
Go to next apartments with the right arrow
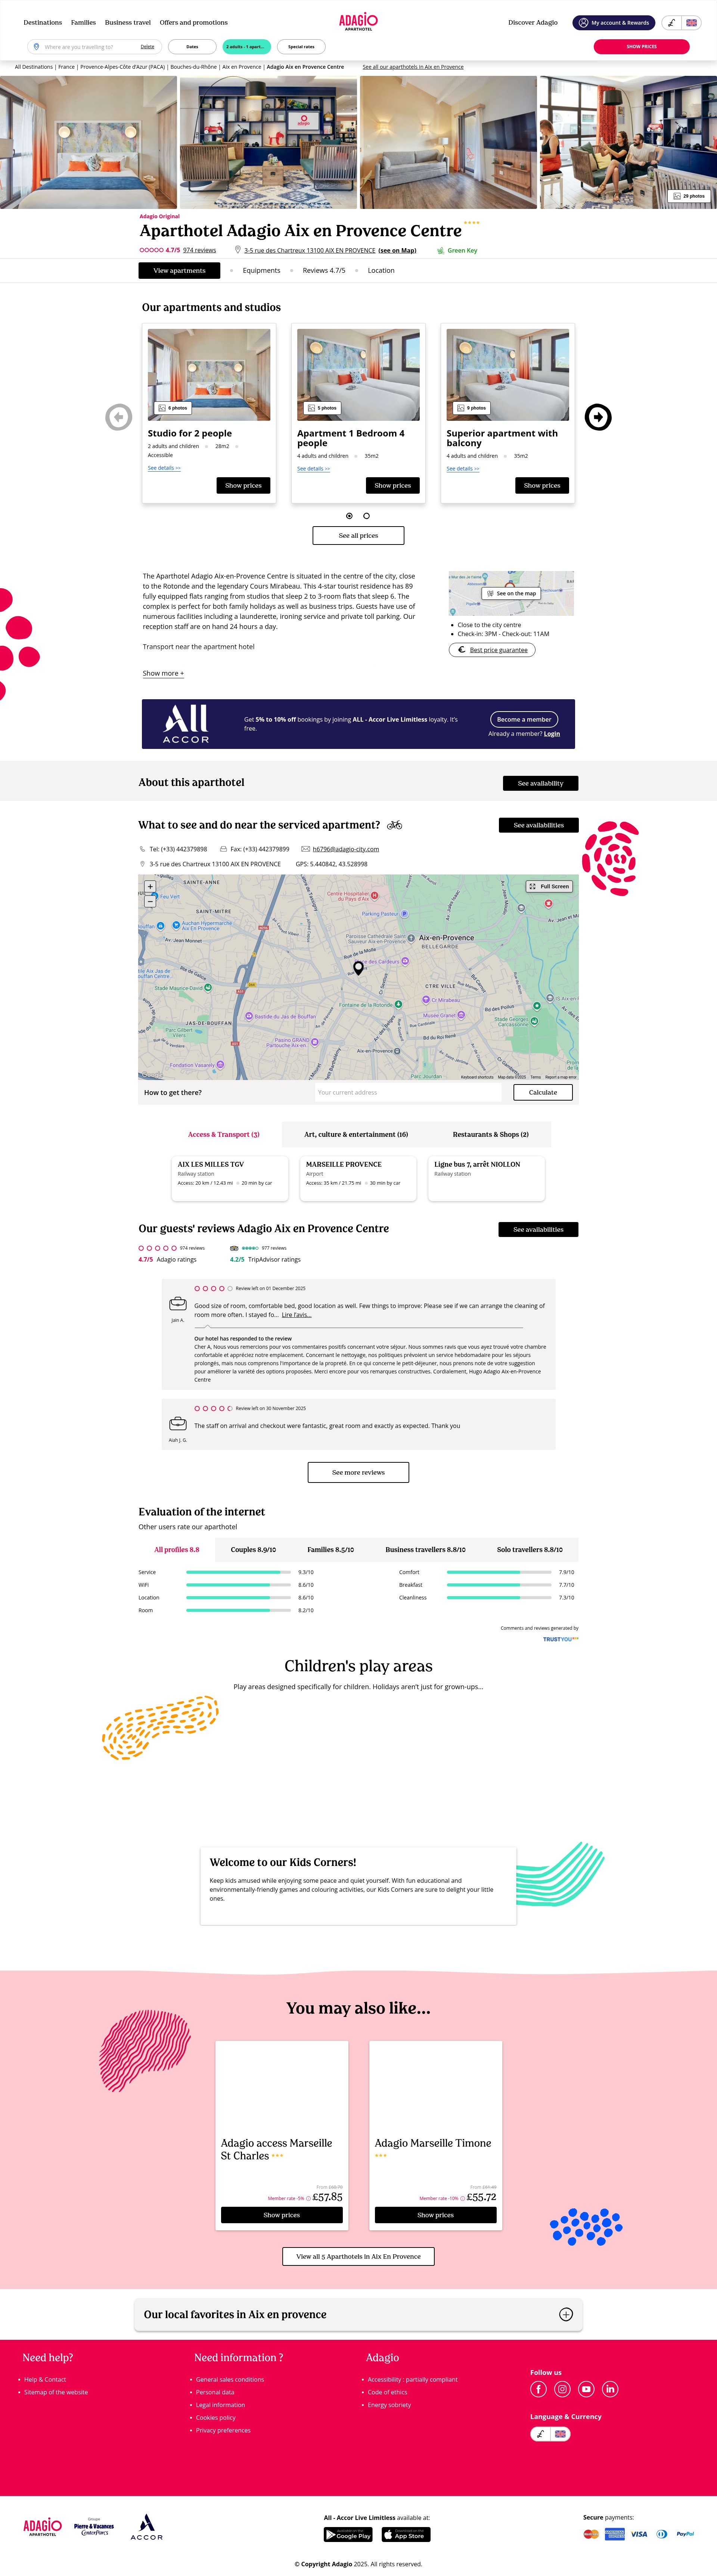click(x=598, y=417)
